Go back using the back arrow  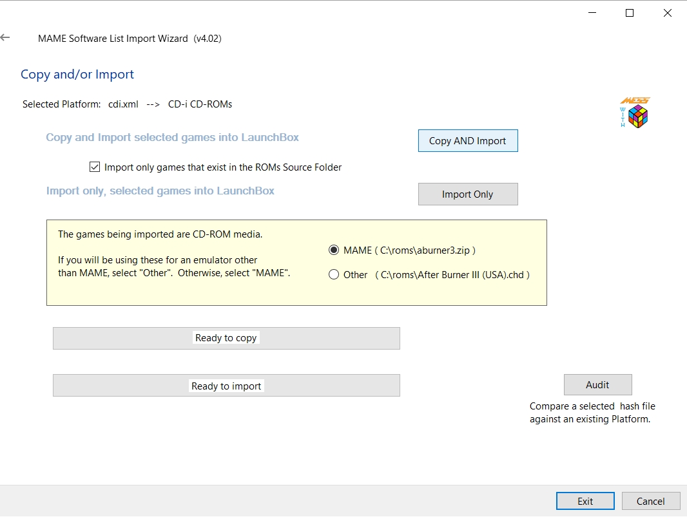click(x=5, y=37)
